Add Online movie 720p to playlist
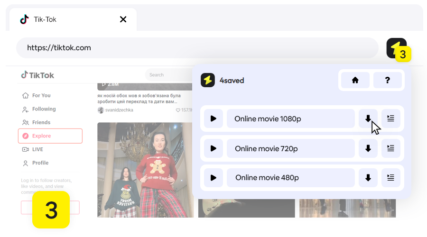Viewport: 427px width, 237px height. (x=390, y=148)
